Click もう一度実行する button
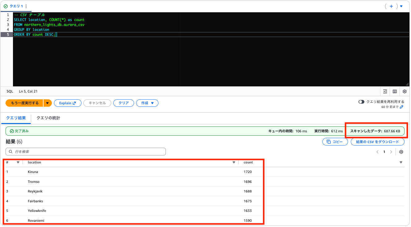The height and width of the screenshot is (227, 411). [x=24, y=103]
